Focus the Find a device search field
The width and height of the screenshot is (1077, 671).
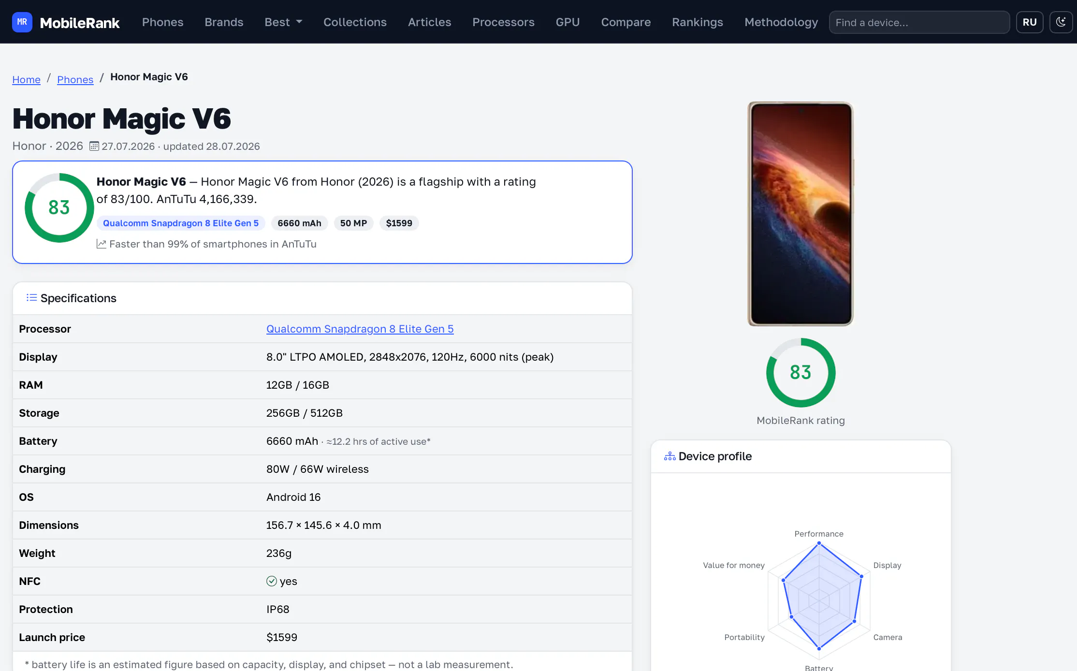tap(919, 22)
